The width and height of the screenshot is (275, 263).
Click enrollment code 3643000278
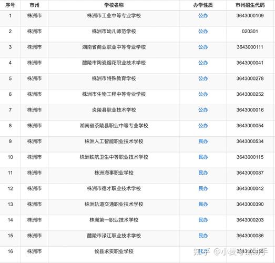tap(250, 78)
